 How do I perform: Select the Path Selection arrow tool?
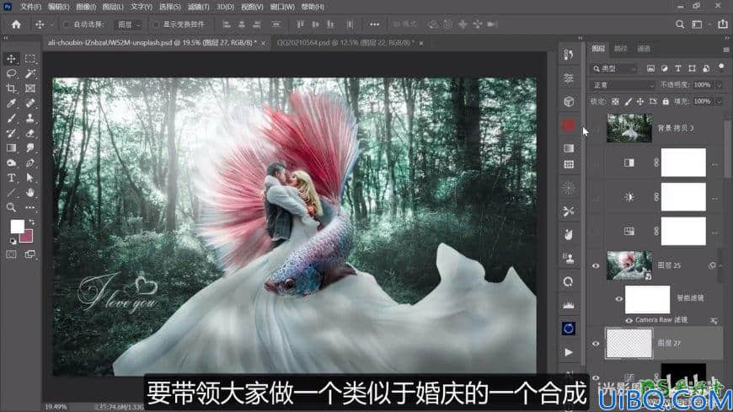pos(30,178)
